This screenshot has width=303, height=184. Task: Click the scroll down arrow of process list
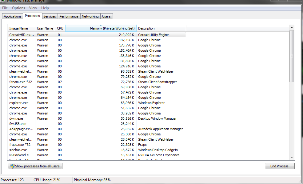tap(292, 158)
